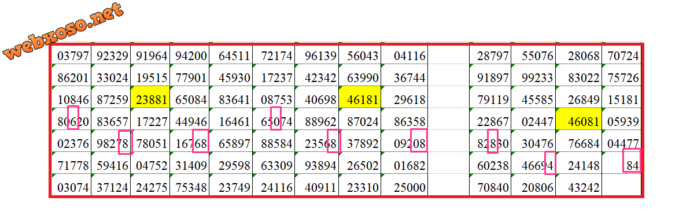Image resolution: width=690 pixels, height=223 pixels.
Task: Click the cell with value 84
Action: 621,163
